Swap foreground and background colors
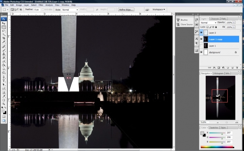Viewport: 244px width, 151px height. (x=5, y=108)
